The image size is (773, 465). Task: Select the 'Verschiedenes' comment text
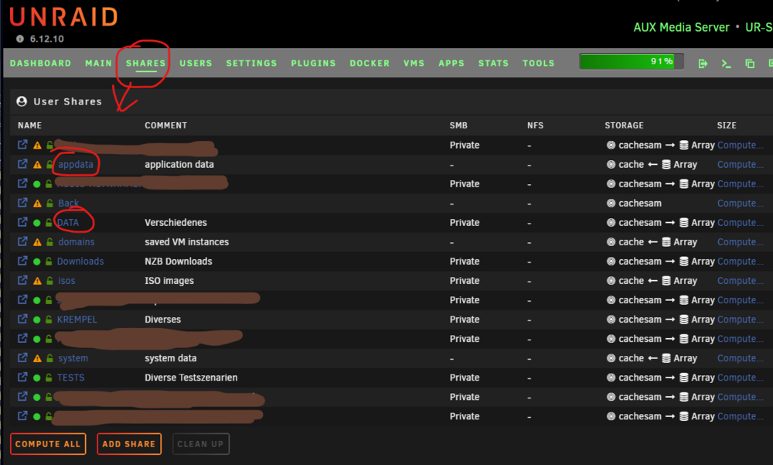tap(175, 223)
